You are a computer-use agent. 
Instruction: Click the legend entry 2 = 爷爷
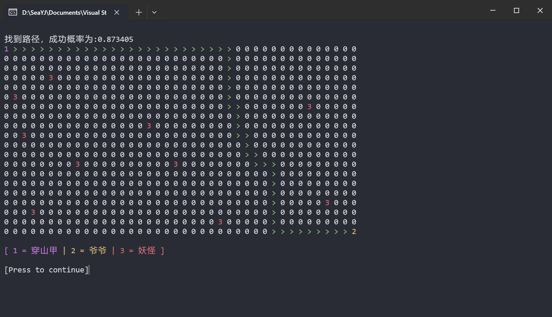(x=89, y=251)
